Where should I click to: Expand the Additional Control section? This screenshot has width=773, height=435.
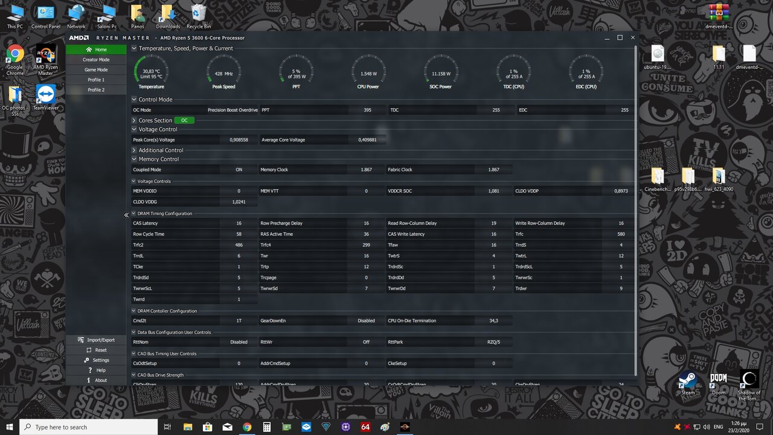pos(134,150)
